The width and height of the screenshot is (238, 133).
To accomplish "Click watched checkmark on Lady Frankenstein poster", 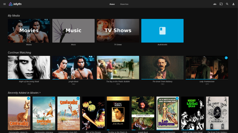I will click(x=177, y=98).
